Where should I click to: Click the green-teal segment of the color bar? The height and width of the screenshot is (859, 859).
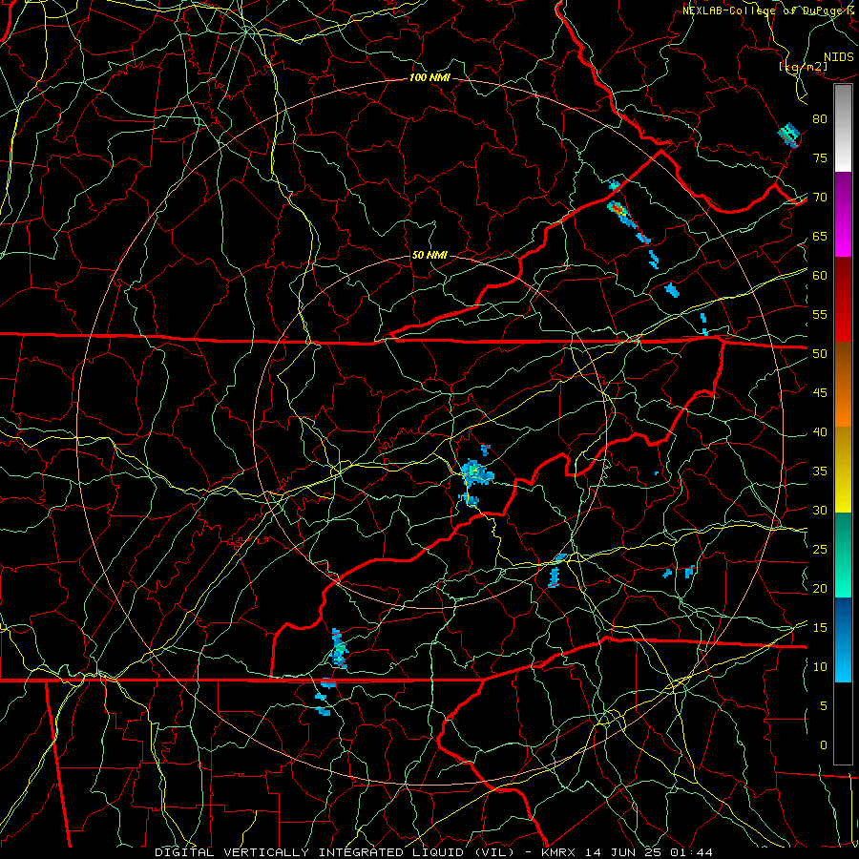pos(843,555)
